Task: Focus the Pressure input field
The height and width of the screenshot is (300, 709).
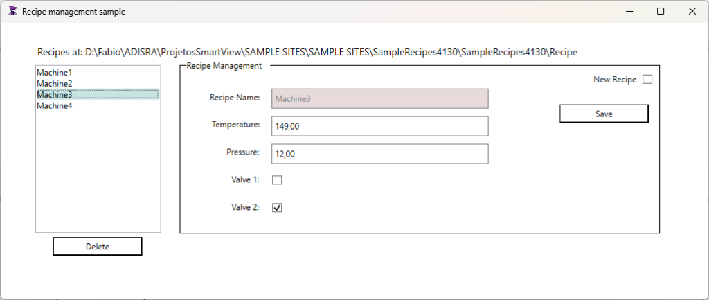Action: 379,154
